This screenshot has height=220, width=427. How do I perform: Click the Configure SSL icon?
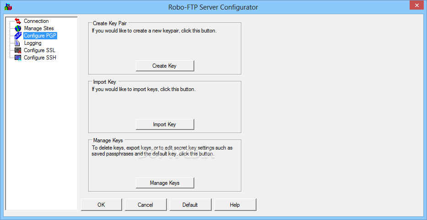[x=18, y=50]
